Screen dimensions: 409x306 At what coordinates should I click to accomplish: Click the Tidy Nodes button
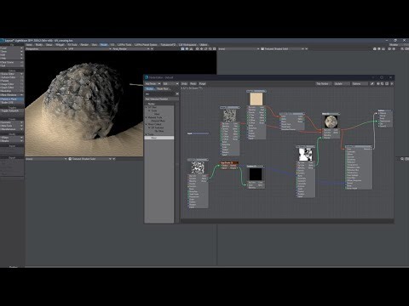coord(323,84)
